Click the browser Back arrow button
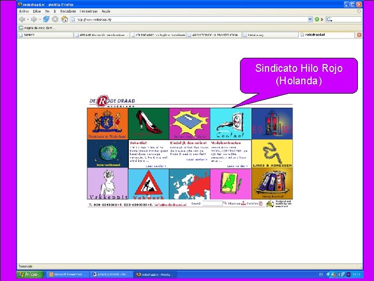Screen dimensions: 374x281 click(x=22, y=19)
